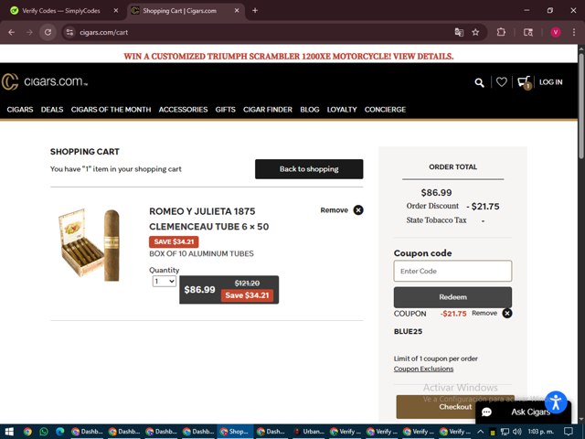
Task: Open the split view icon in toolbar
Action: coord(528,33)
